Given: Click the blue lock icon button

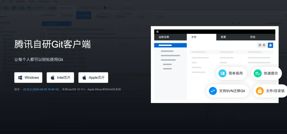Looking at the screenshot, I should click(x=271, y=45).
